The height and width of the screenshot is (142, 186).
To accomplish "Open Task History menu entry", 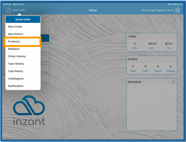I will (x=23, y=64).
